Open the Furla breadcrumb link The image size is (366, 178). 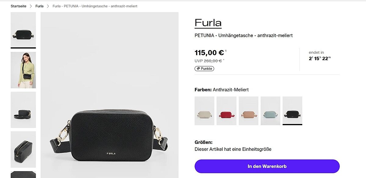[39, 6]
